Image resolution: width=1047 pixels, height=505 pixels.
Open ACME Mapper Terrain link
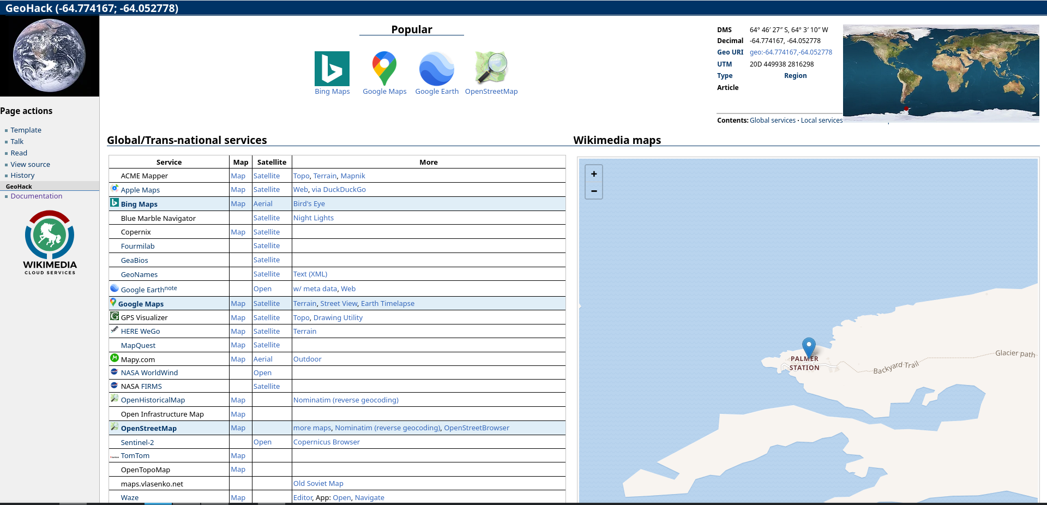[x=325, y=176]
